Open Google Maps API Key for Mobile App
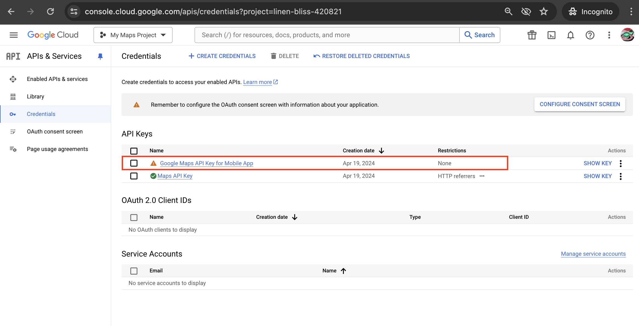Image resolution: width=639 pixels, height=326 pixels. (206, 163)
